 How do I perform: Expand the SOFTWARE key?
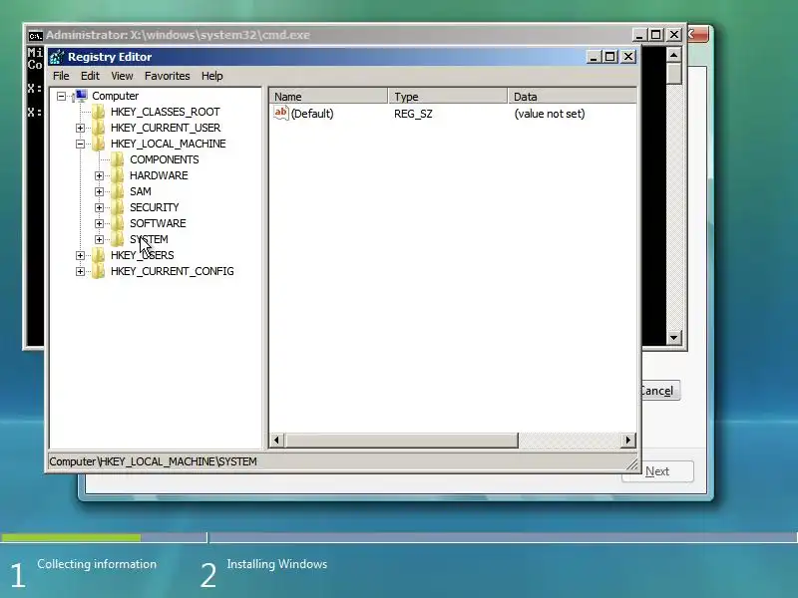tap(99, 223)
